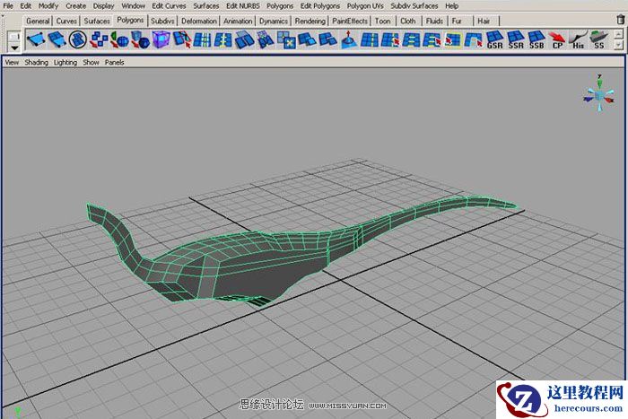The height and width of the screenshot is (419, 628).
Task: Open the Surfaces menu
Action: point(205,6)
